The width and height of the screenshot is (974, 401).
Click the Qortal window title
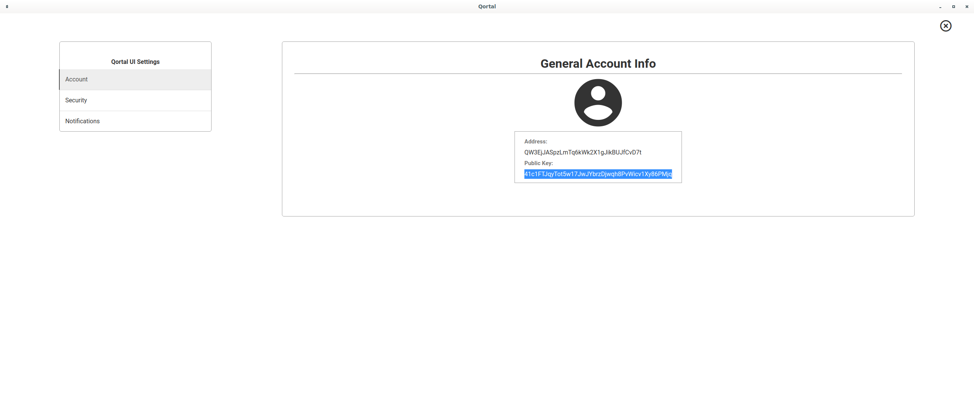point(487,6)
